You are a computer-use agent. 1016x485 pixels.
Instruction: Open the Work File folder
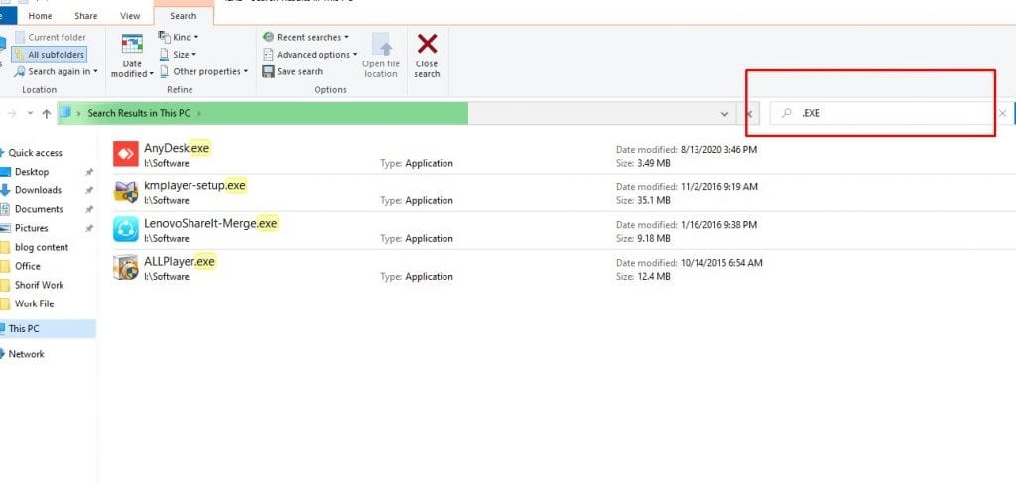[x=34, y=303]
